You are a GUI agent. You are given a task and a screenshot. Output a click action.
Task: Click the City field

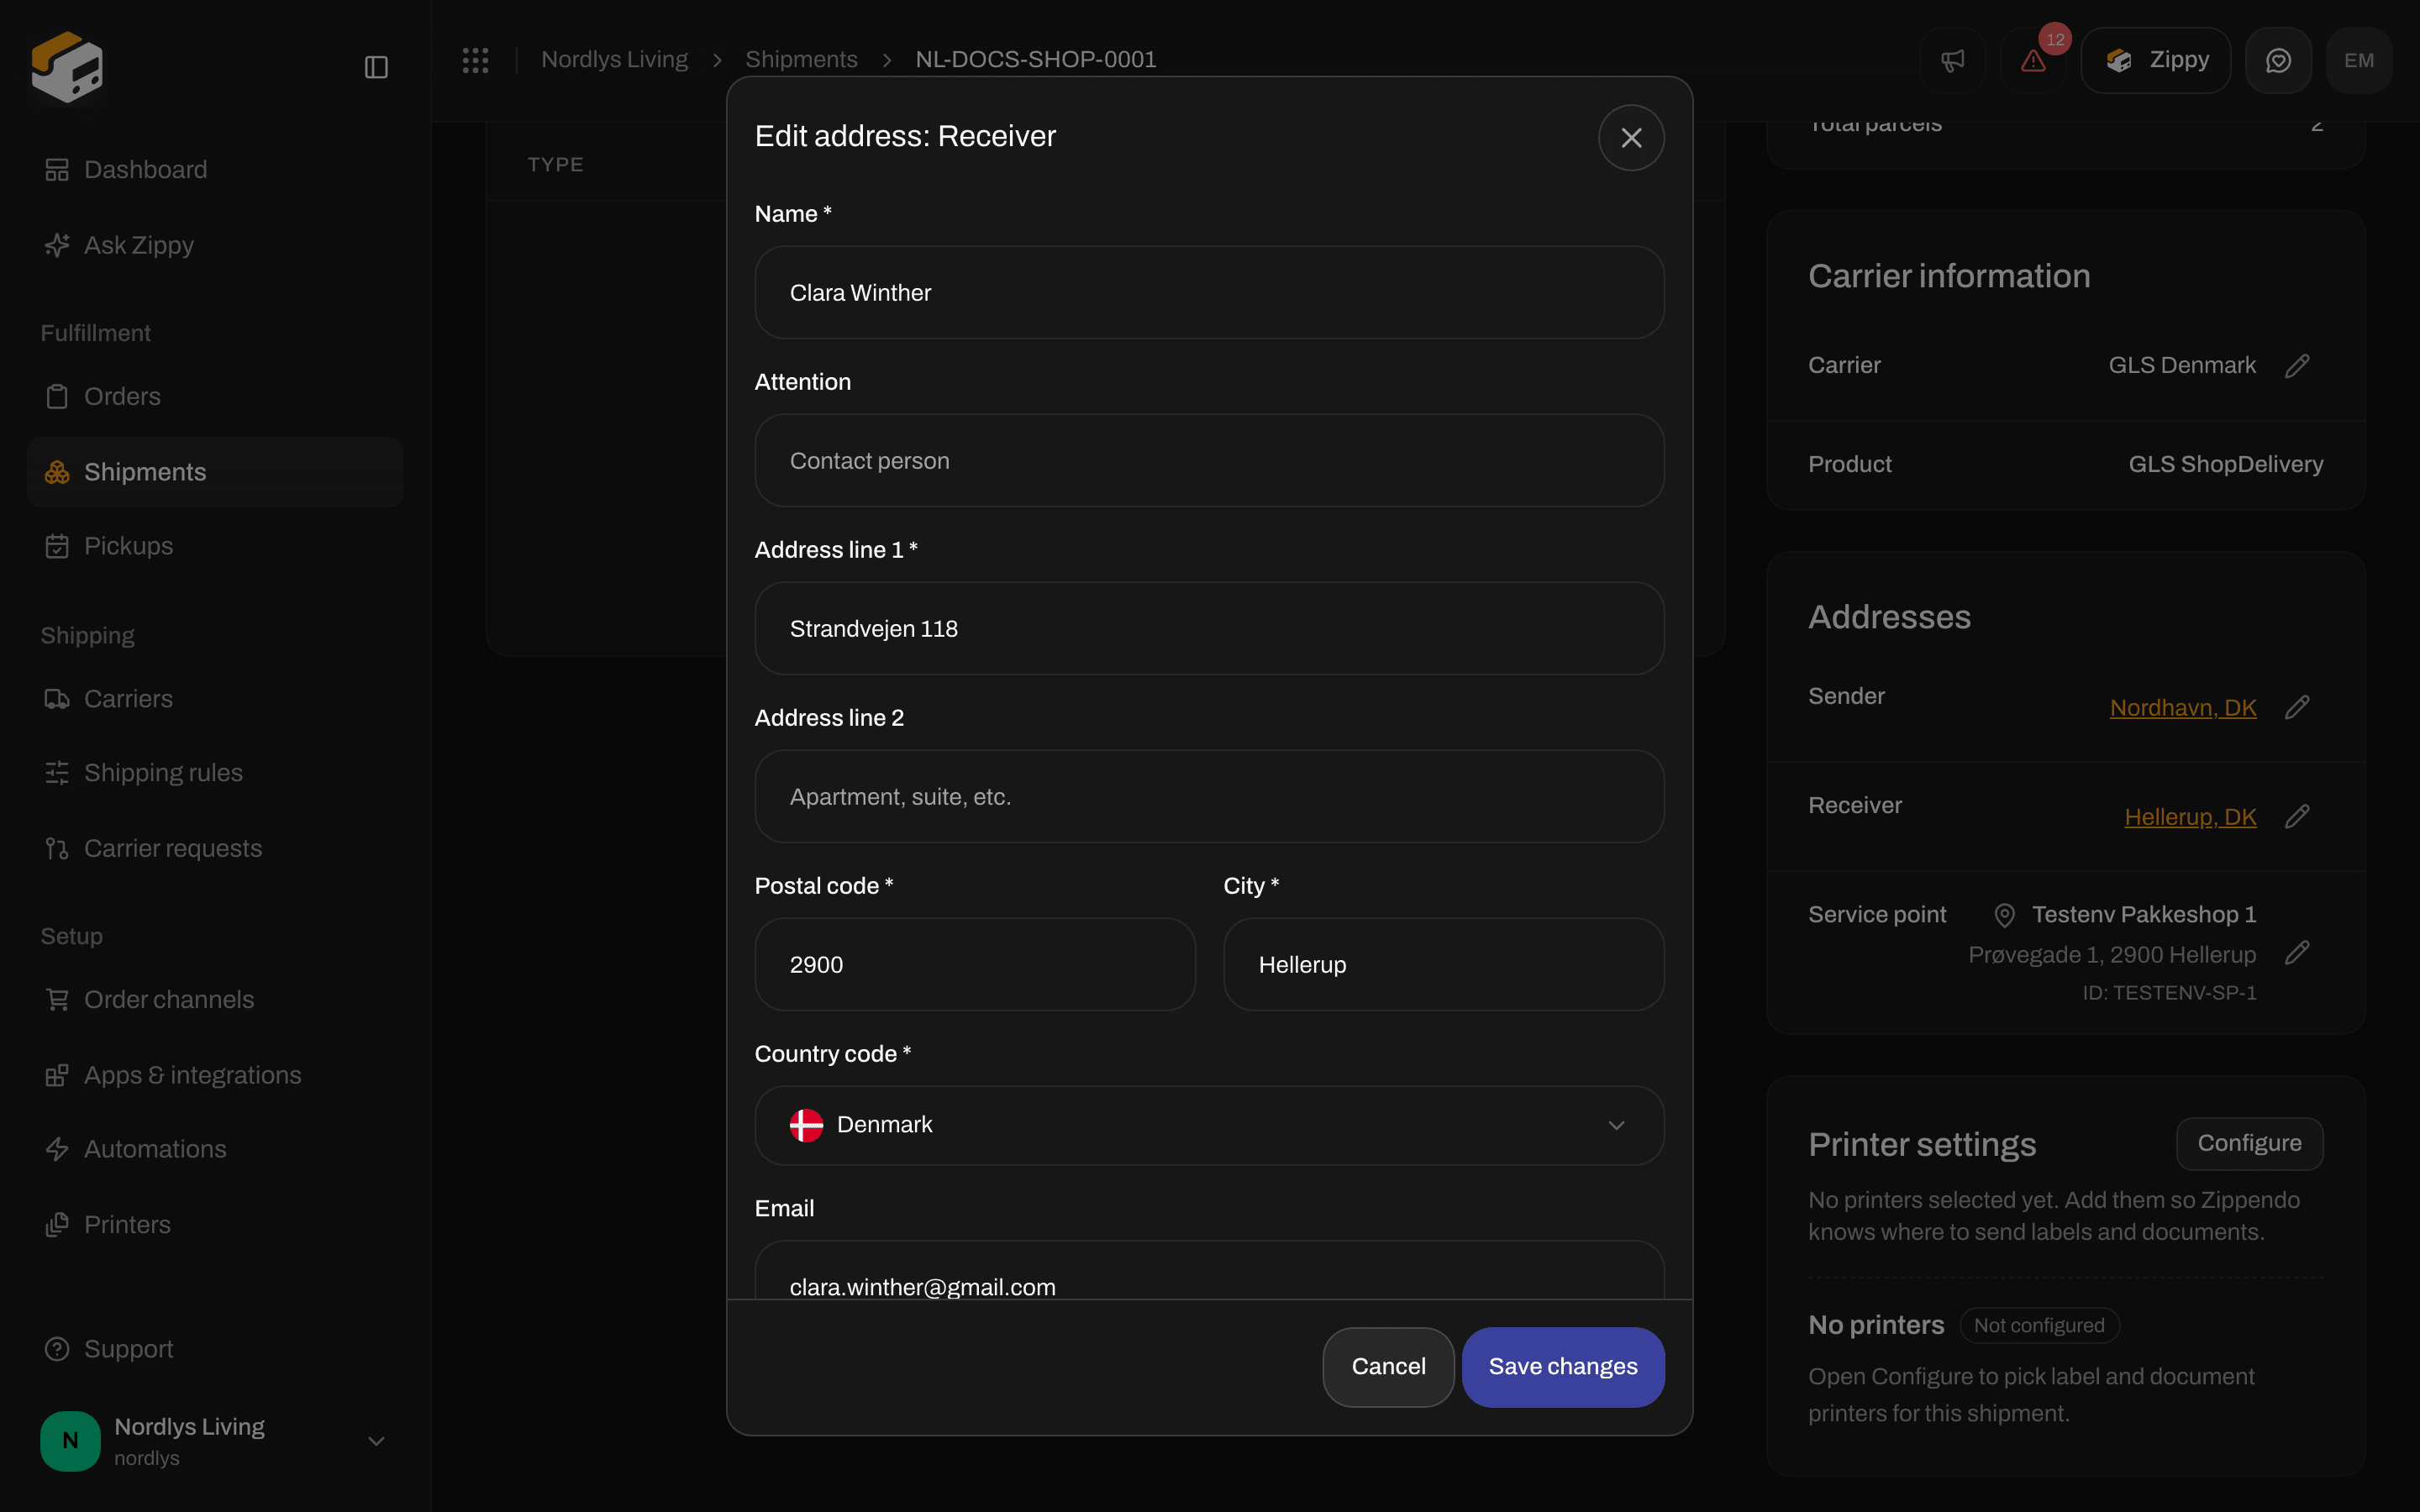[x=1444, y=965]
